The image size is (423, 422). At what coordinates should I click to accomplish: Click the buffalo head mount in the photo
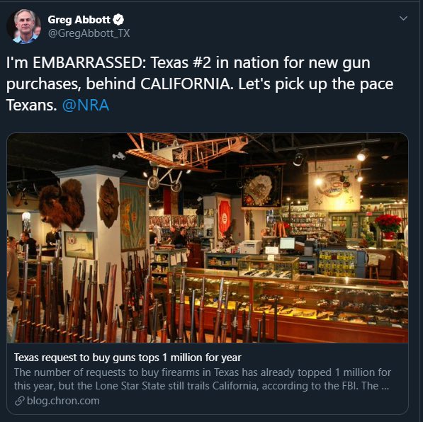click(62, 204)
